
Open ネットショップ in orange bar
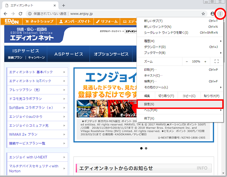pos(39,22)
